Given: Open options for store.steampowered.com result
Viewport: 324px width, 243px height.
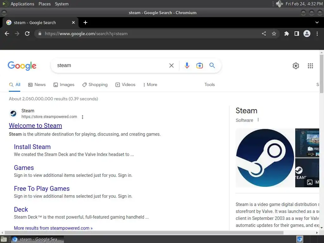Looking at the screenshot, I should pyautogui.click(x=83, y=117).
